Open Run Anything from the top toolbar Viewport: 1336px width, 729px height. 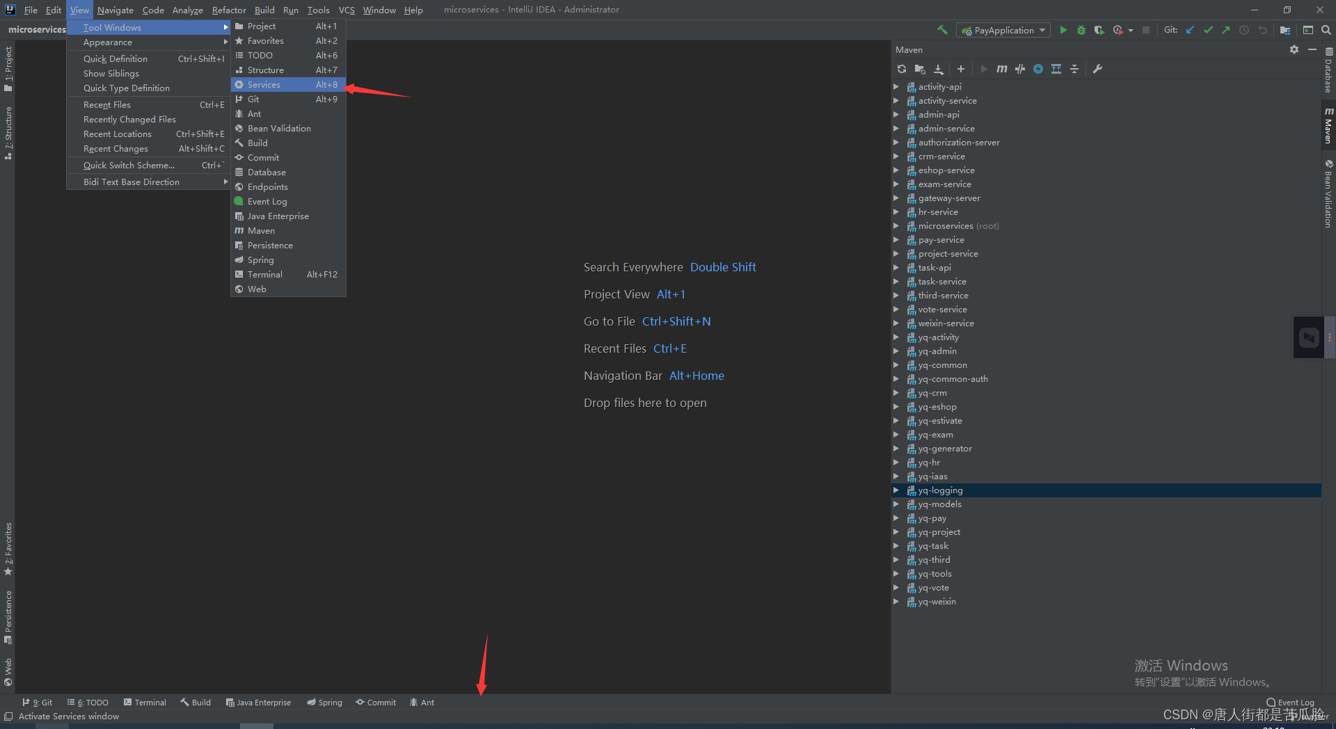(x=1308, y=30)
